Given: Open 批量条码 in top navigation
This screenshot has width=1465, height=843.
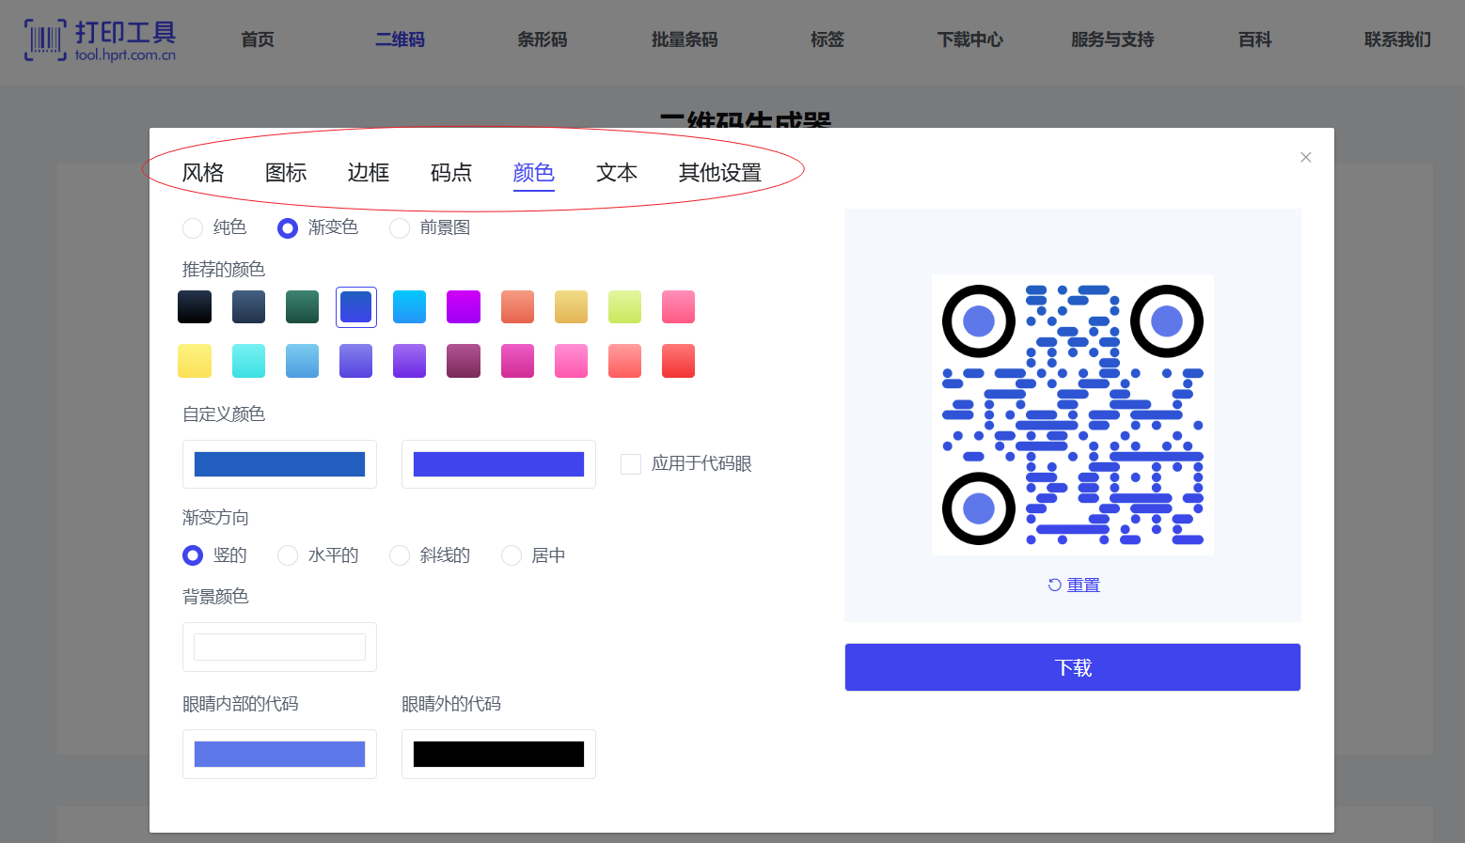Looking at the screenshot, I should (685, 39).
